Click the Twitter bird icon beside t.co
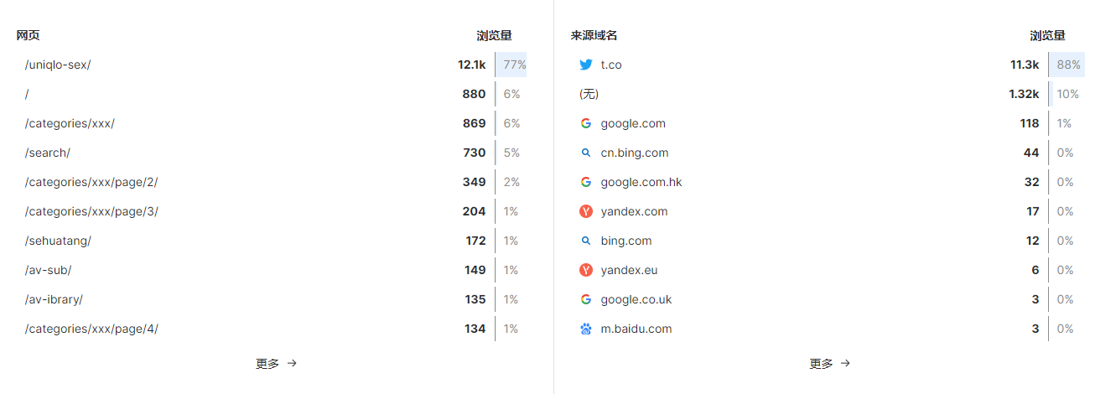 click(x=586, y=65)
